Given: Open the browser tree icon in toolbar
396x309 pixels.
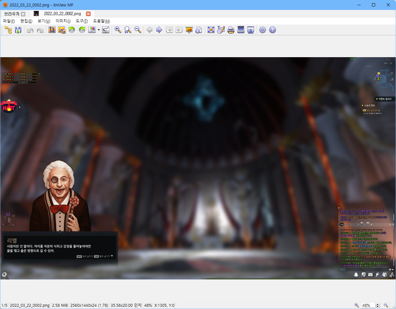Looking at the screenshot, I should 8,30.
